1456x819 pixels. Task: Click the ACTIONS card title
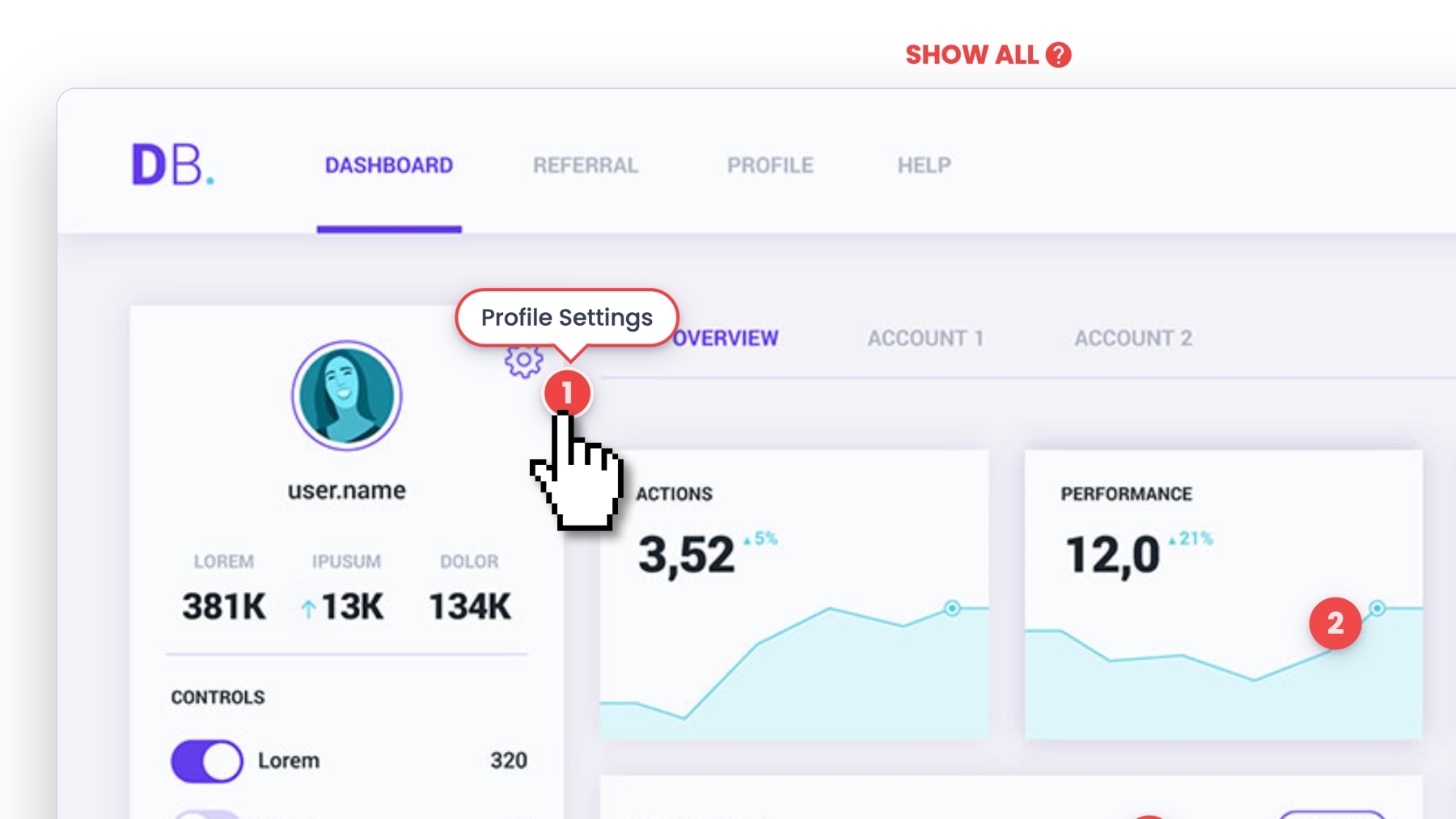click(674, 494)
